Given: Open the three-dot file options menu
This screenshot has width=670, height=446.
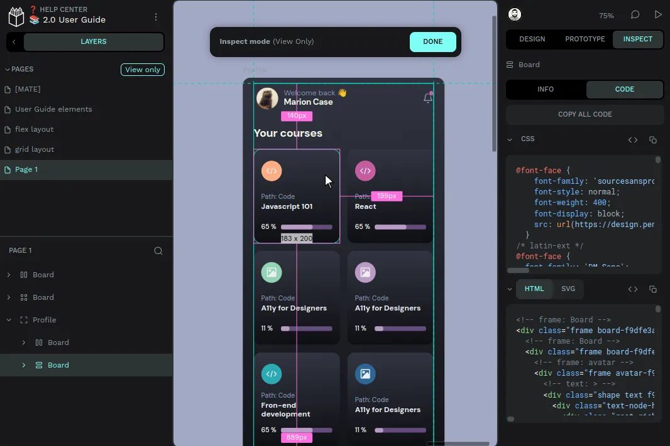Looking at the screenshot, I should tap(156, 17).
